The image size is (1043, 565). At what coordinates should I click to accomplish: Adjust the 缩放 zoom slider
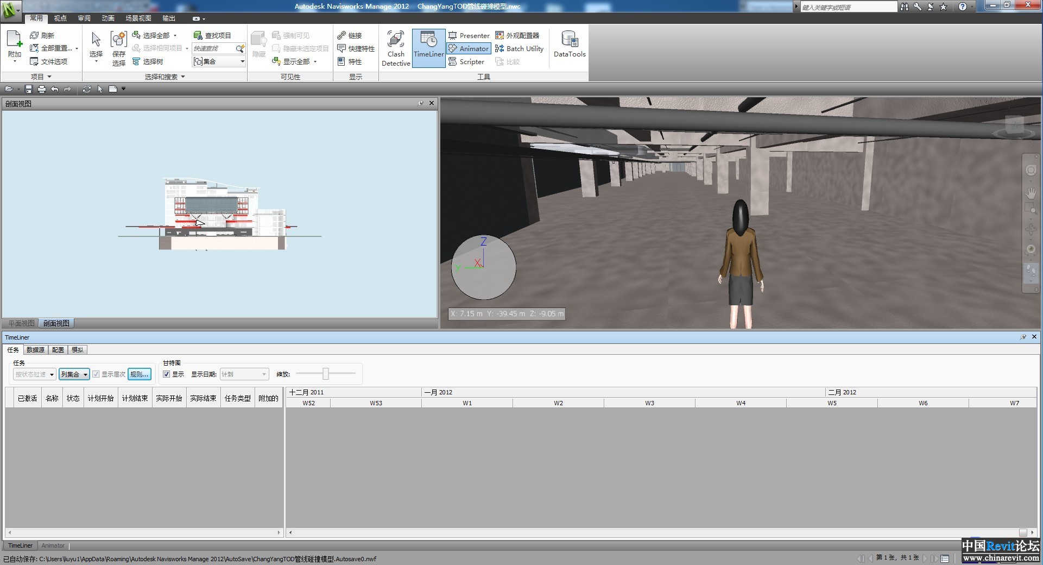point(326,374)
